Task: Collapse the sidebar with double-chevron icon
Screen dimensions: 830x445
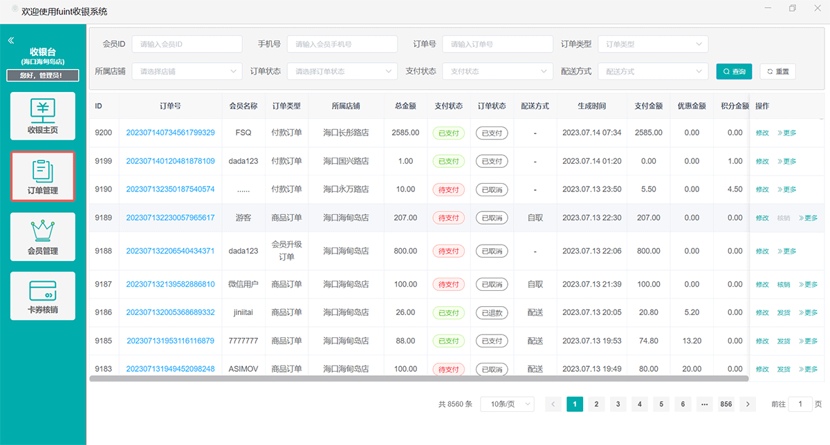Action: [x=11, y=41]
